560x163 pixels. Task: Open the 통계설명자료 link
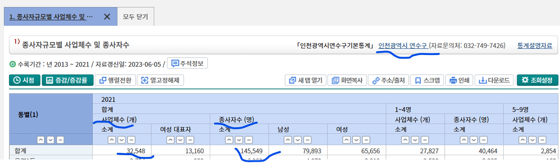(x=535, y=45)
